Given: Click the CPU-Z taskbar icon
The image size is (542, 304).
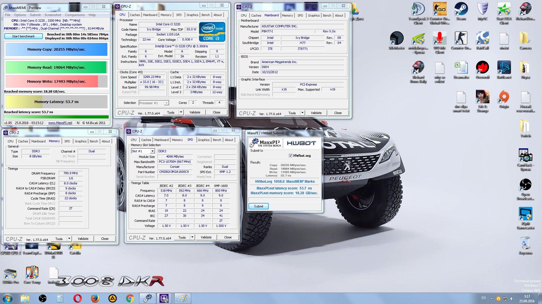Looking at the screenshot, I should [164, 298].
